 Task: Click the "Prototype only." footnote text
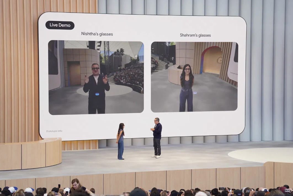54,131
